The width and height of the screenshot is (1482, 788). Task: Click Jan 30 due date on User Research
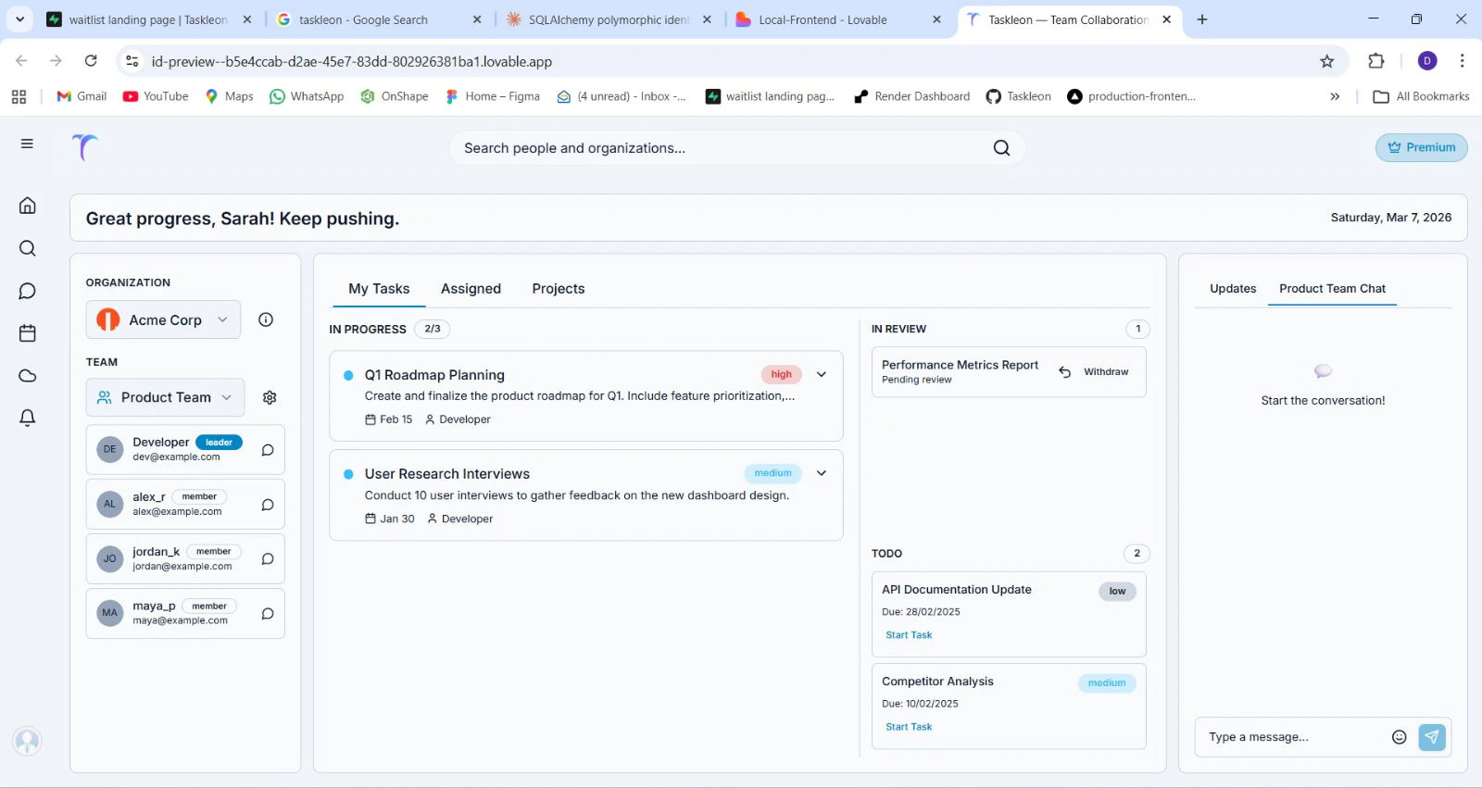pos(390,519)
